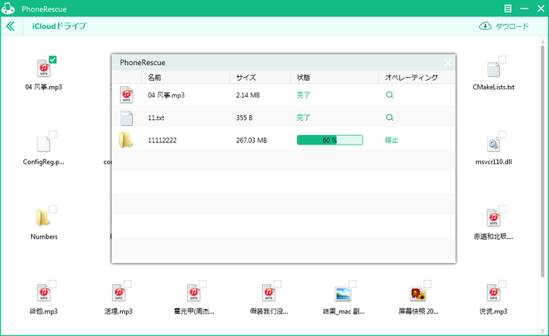Select the 赤道和北极 mp3 file icon
This screenshot has height=336, width=549.
[493, 218]
